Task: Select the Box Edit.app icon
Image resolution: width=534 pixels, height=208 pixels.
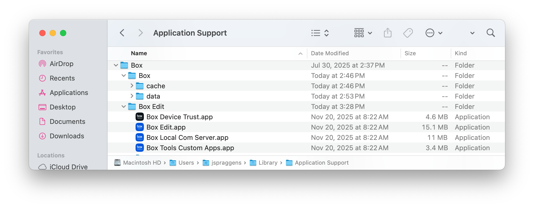Action: pyautogui.click(x=140, y=127)
